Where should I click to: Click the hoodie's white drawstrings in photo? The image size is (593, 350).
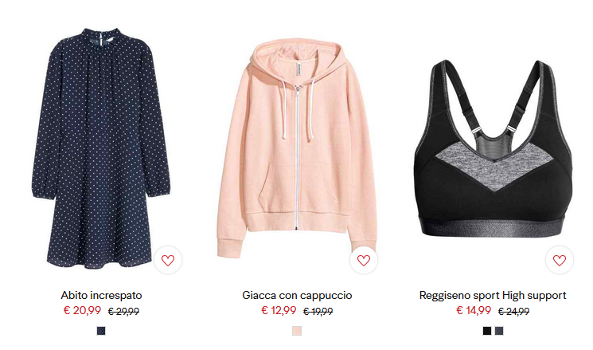(298, 110)
